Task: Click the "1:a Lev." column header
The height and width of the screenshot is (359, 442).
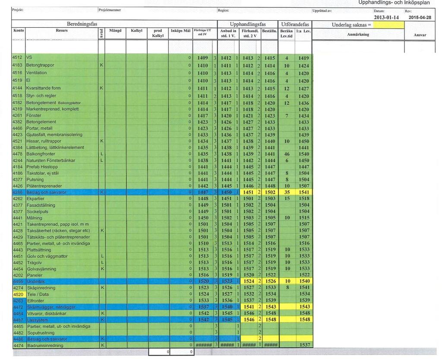Action: [303, 31]
